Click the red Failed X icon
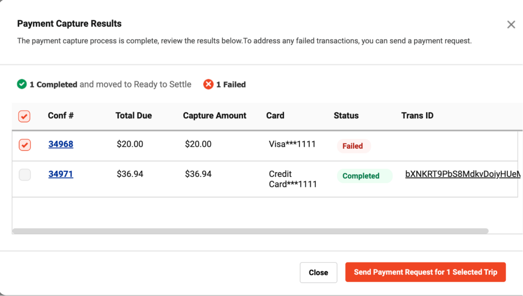The image size is (523, 296). [x=208, y=84]
